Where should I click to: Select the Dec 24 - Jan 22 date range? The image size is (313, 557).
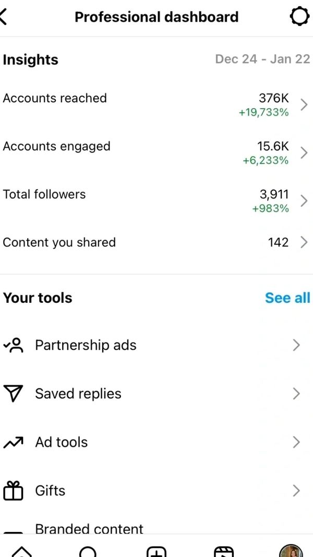[262, 59]
